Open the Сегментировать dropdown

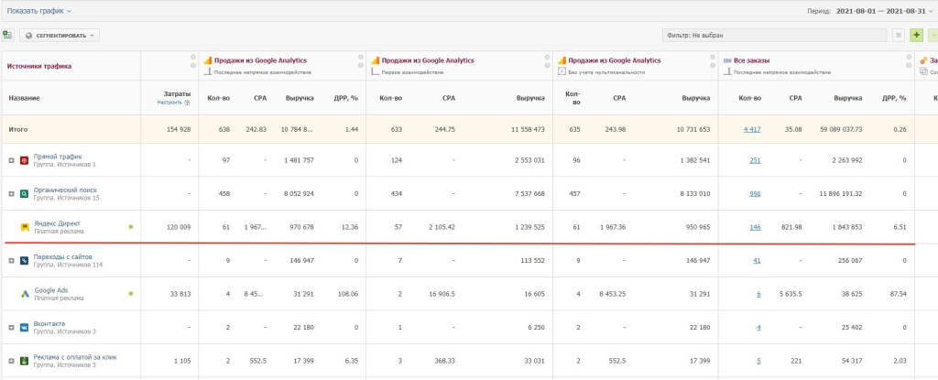click(60, 35)
